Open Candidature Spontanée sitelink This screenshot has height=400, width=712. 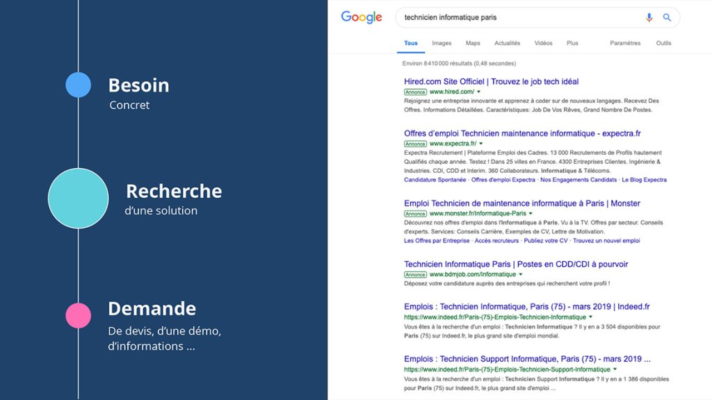pos(435,180)
